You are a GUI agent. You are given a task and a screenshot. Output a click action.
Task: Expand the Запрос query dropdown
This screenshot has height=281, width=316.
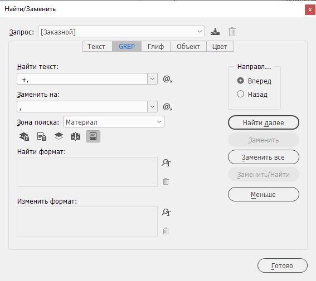click(x=200, y=32)
